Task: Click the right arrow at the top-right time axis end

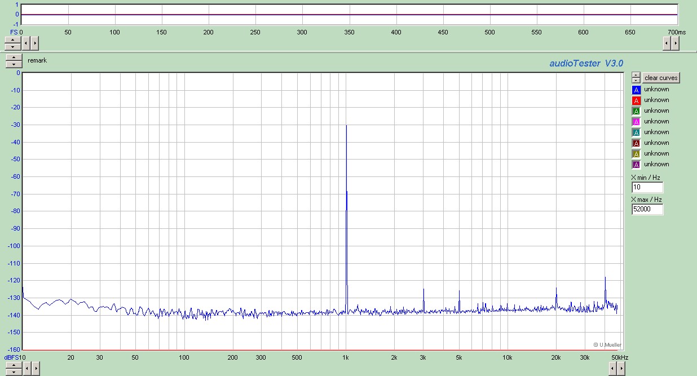Action: coord(675,43)
